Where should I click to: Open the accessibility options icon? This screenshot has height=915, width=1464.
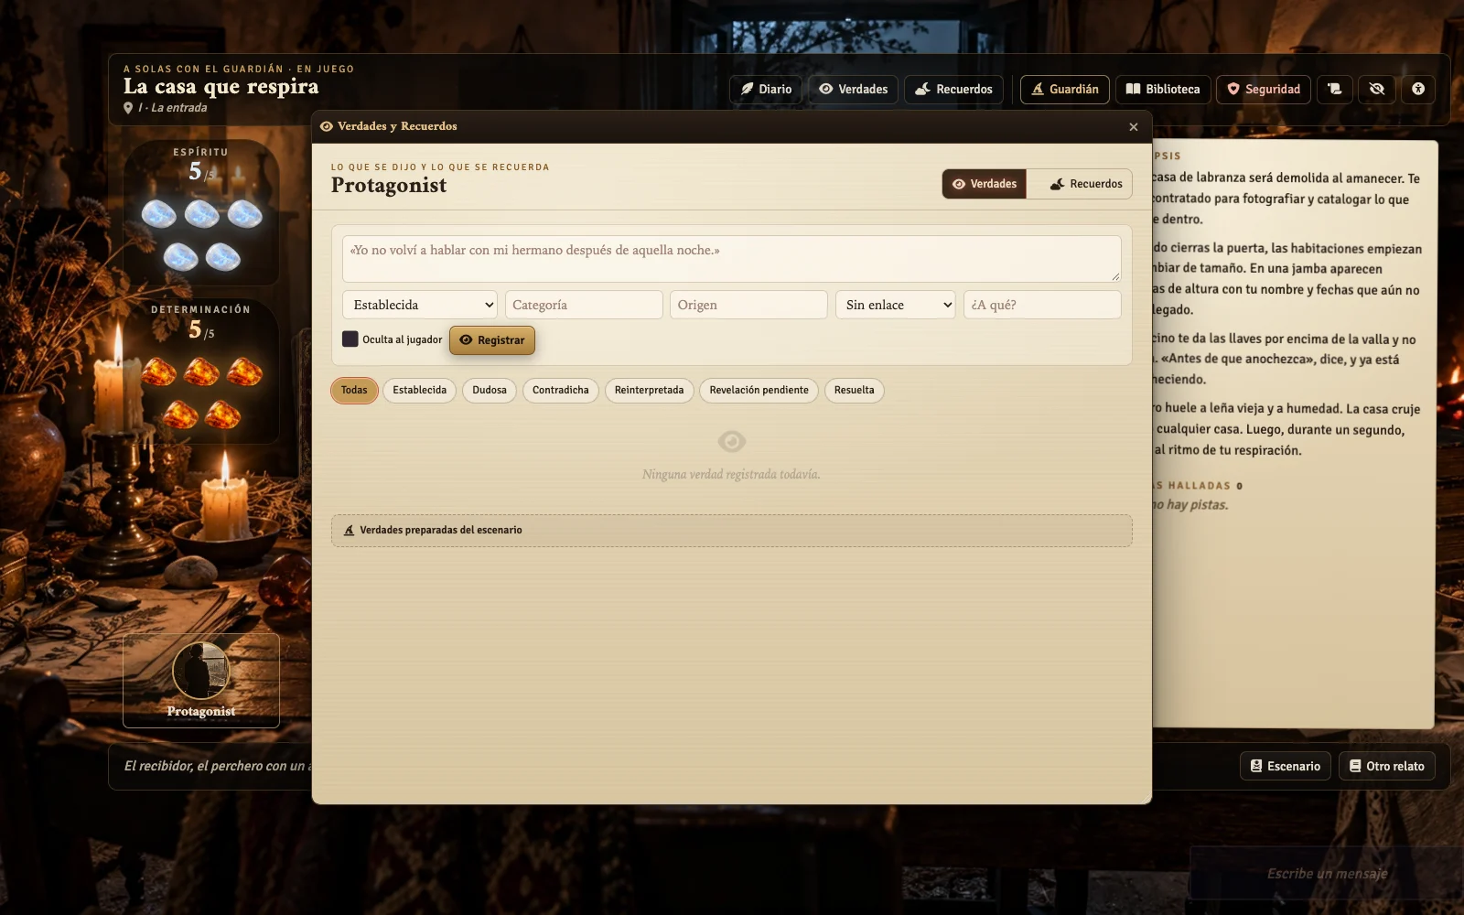point(1418,90)
